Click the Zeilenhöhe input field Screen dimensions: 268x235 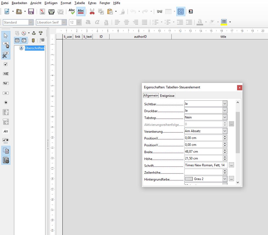[x=203, y=172]
